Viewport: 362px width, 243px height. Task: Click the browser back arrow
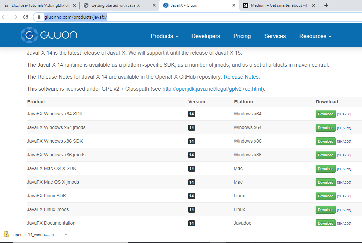pos(5,16)
